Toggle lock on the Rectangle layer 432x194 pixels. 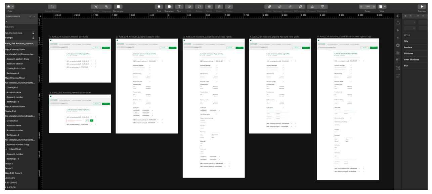point(33,38)
